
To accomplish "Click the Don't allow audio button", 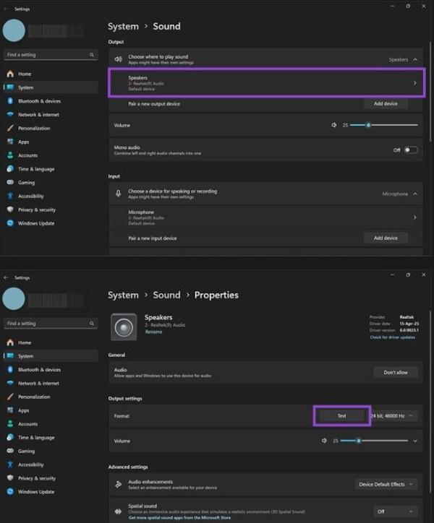I will coord(395,372).
